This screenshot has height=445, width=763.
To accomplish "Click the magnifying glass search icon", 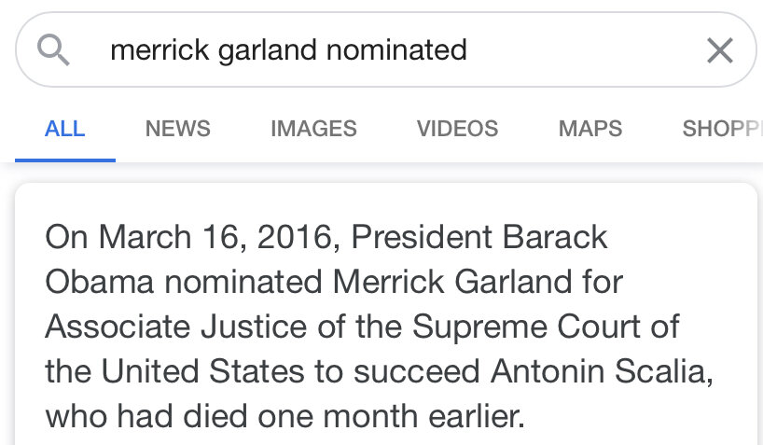I will click(x=52, y=49).
